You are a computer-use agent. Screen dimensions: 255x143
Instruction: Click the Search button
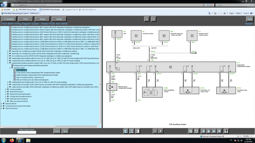(57, 131)
